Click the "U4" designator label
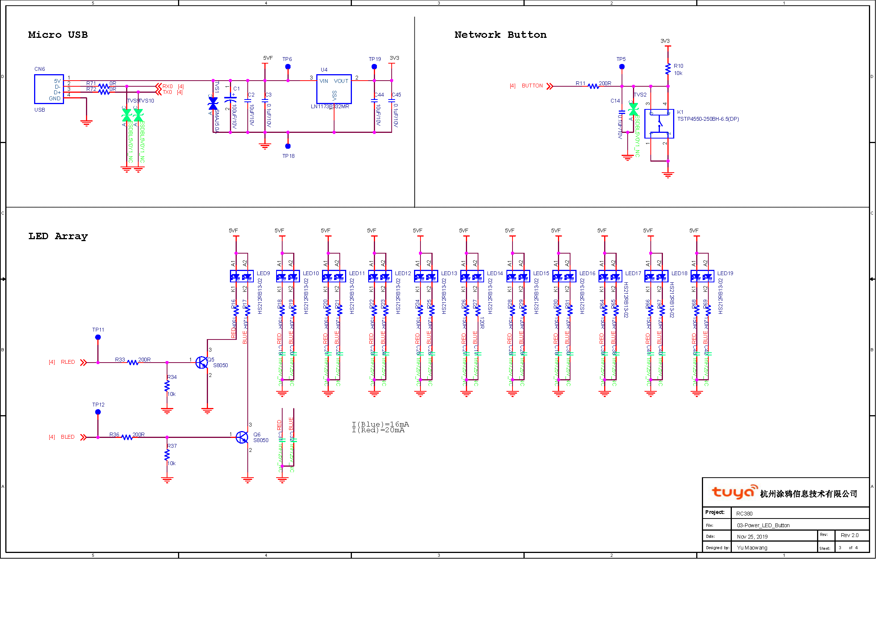 pyautogui.click(x=324, y=70)
